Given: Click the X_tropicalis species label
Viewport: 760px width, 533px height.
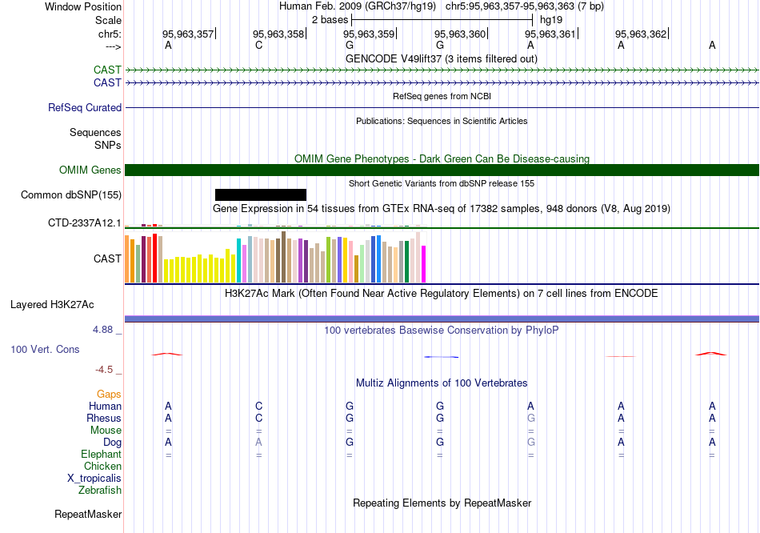Looking at the screenshot, I should coord(94,479).
